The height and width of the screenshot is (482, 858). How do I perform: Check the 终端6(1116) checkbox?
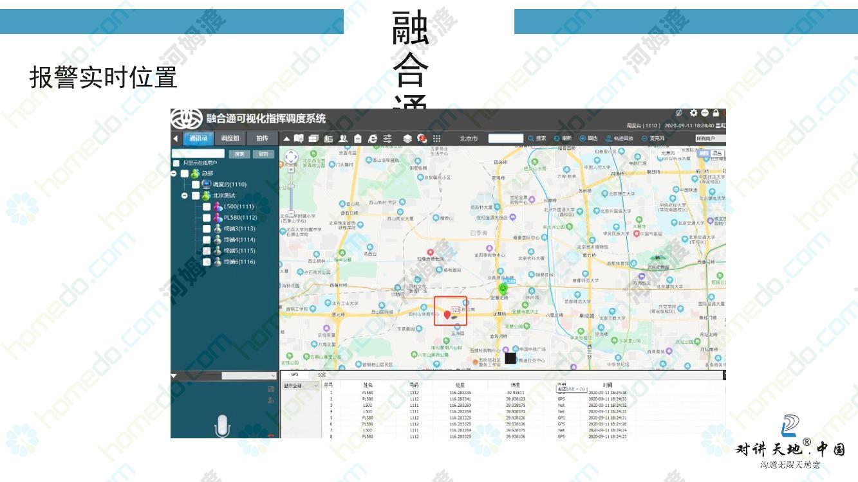point(207,262)
